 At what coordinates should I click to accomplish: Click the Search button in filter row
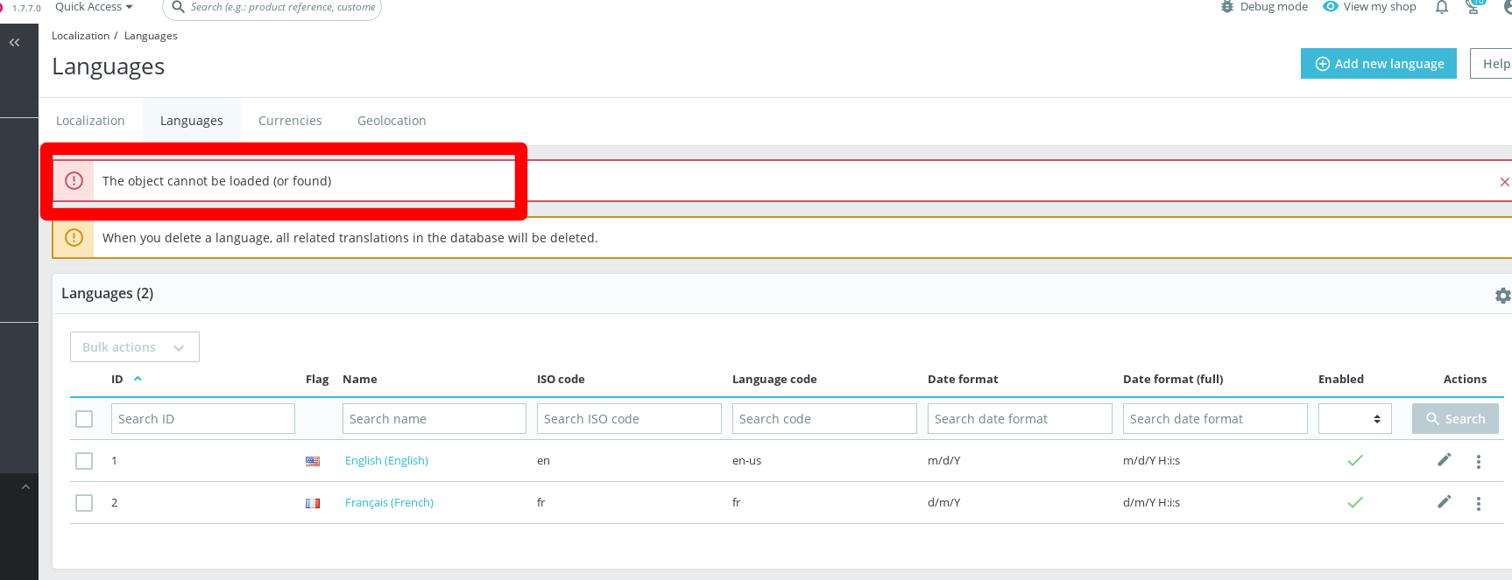pos(1455,419)
